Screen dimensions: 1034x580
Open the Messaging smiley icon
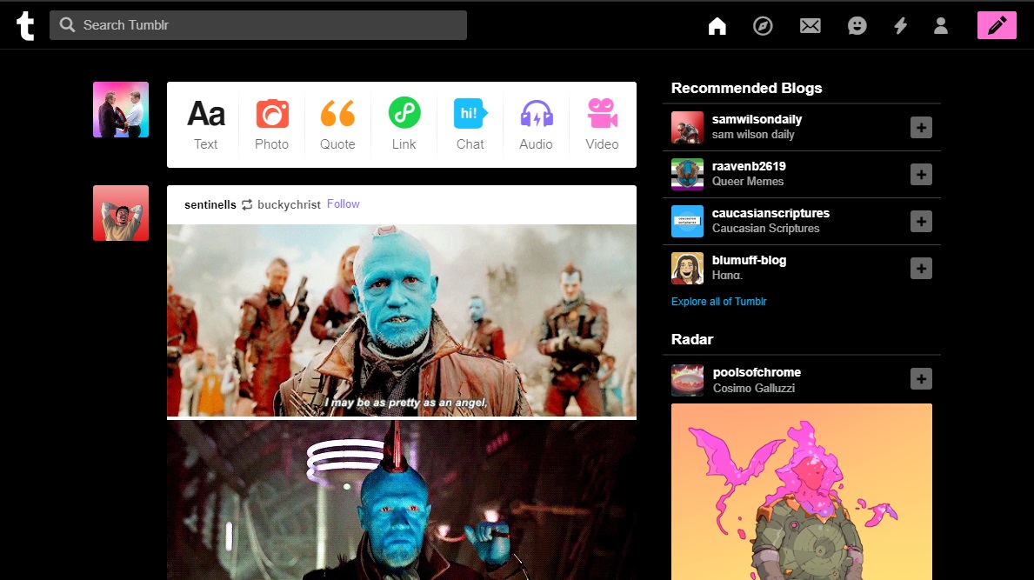point(857,26)
